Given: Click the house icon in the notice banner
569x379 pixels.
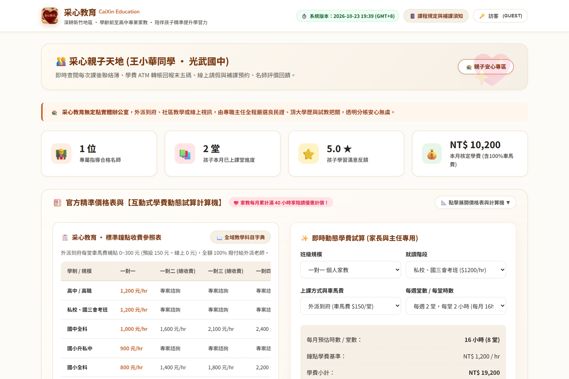Looking at the screenshot, I should click(x=55, y=112).
